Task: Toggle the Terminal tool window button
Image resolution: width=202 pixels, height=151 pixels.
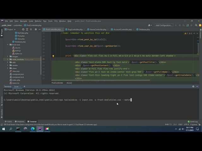Action: pos(32,122)
